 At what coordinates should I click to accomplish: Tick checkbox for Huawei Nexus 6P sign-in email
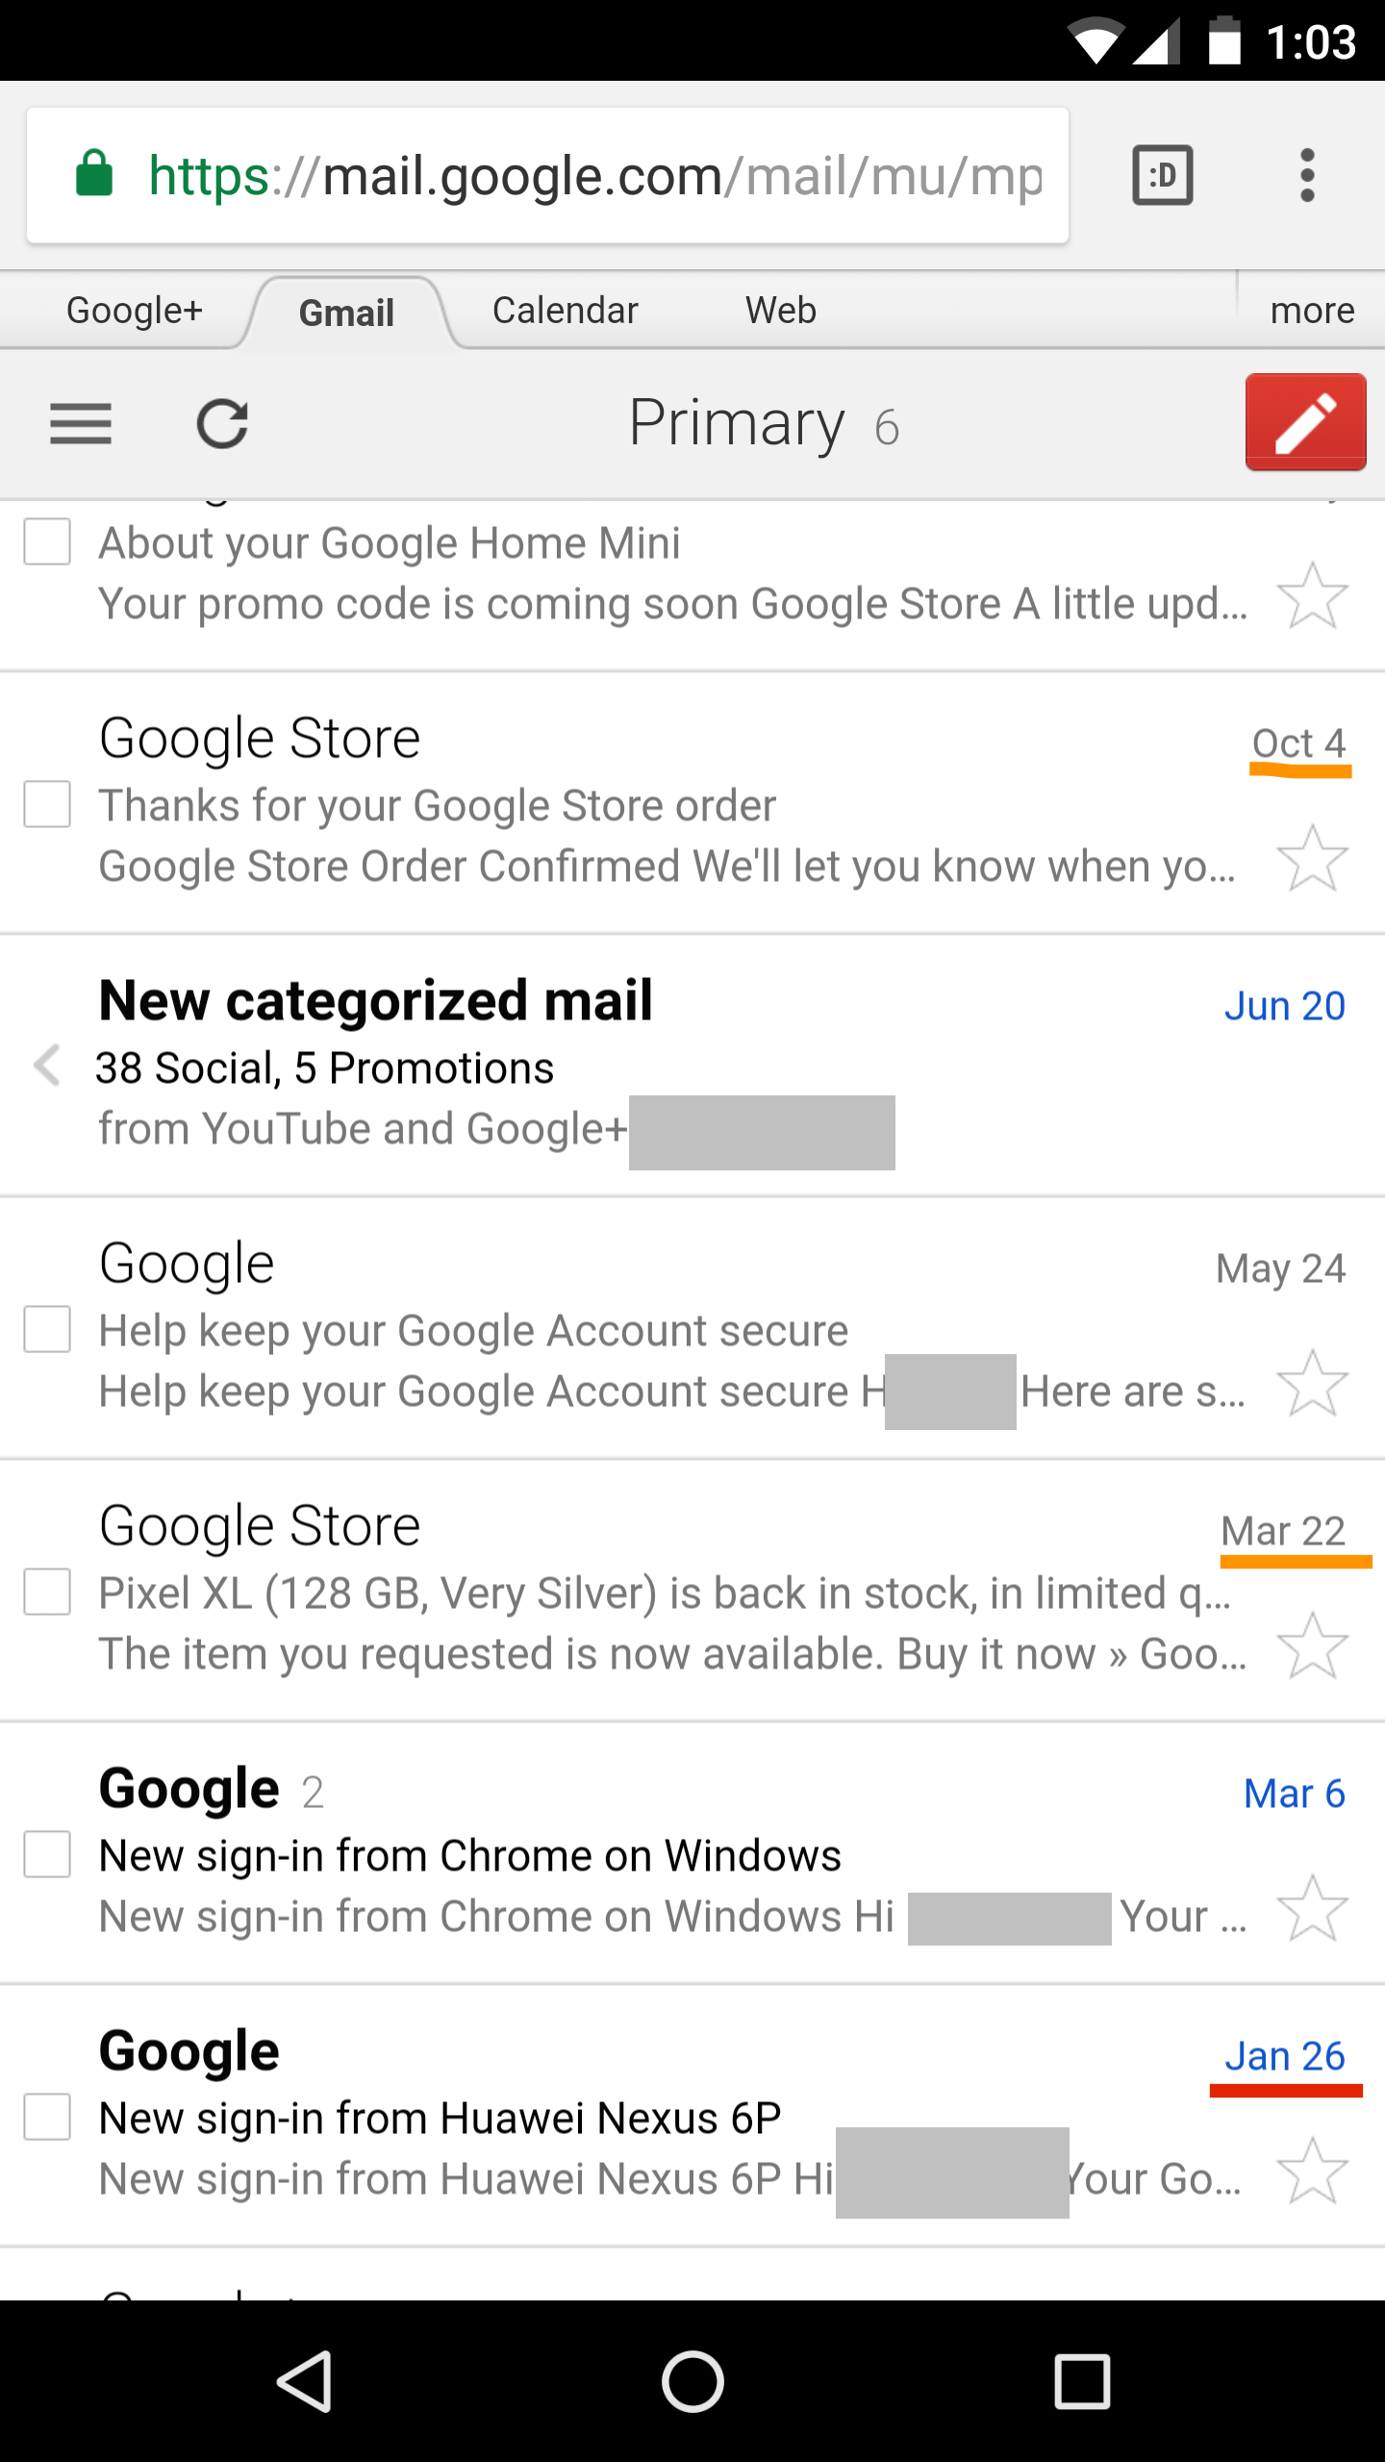[47, 2117]
